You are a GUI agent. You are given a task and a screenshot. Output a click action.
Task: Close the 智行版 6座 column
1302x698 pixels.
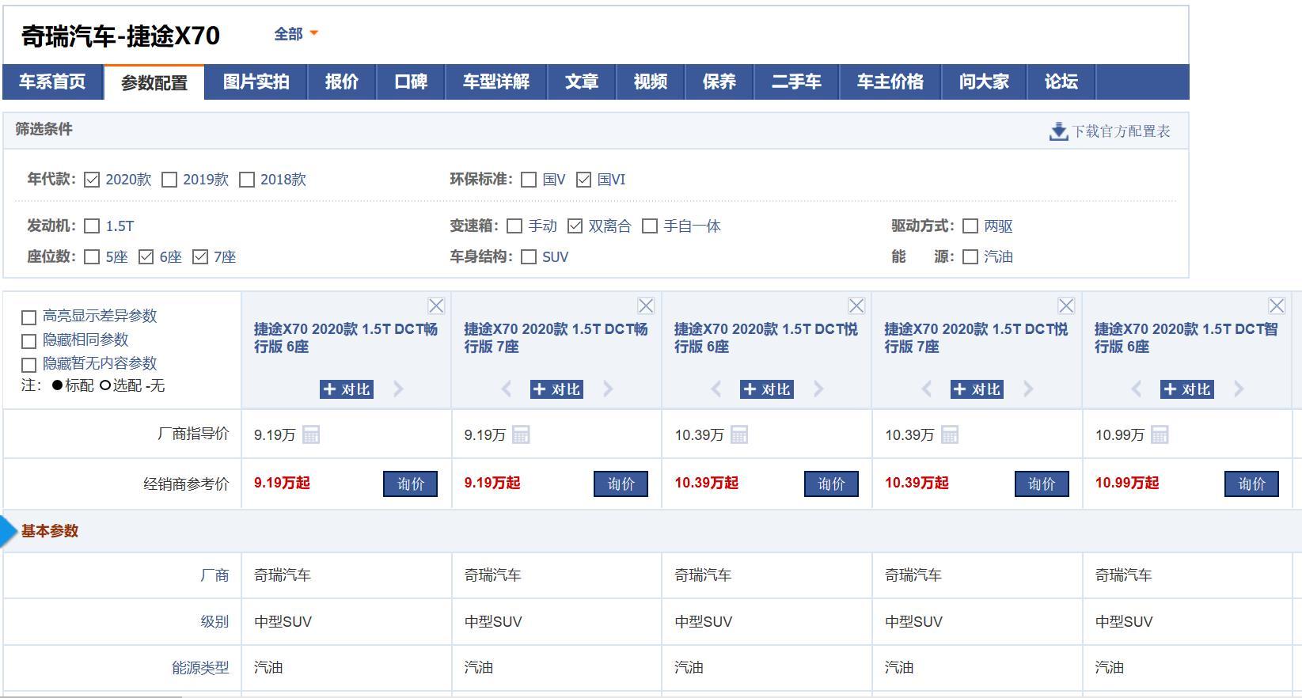click(1277, 305)
